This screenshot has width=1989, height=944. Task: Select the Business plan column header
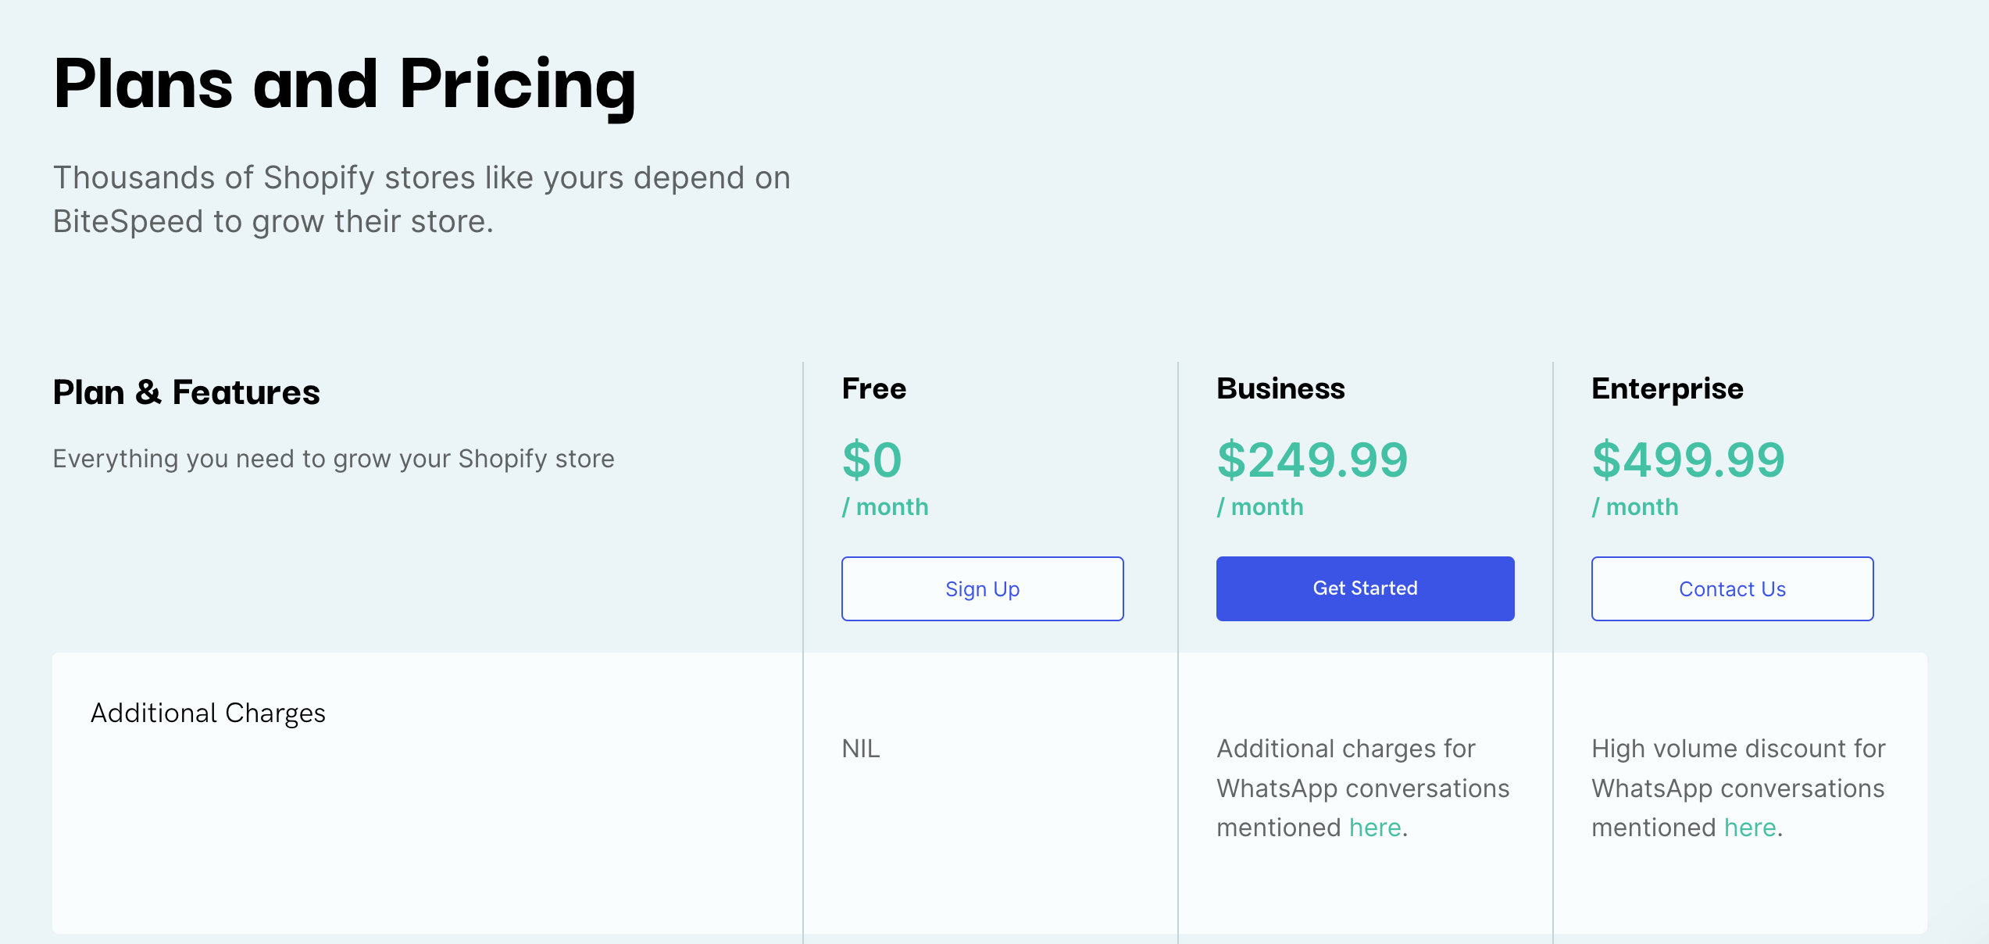(x=1280, y=388)
